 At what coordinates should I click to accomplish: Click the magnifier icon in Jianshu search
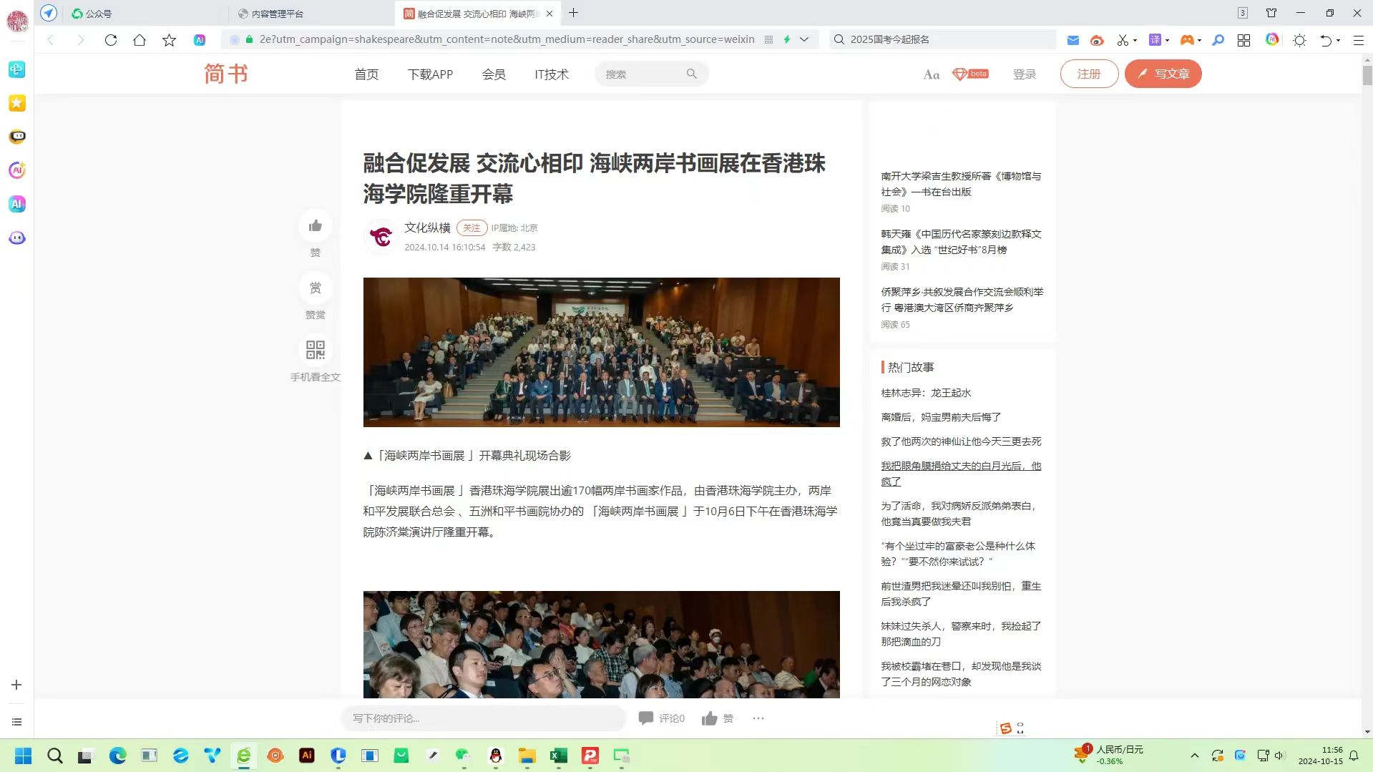tap(691, 74)
